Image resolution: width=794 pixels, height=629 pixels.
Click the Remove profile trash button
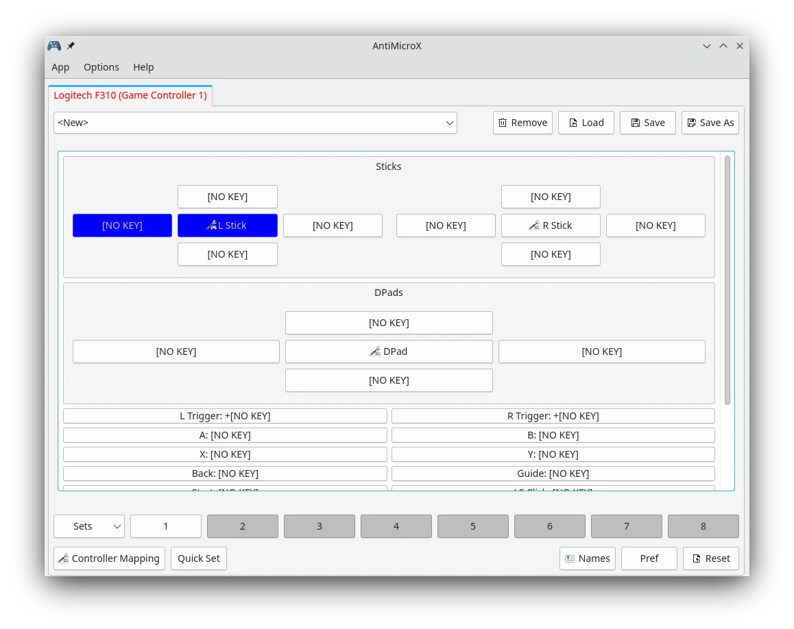tap(522, 123)
